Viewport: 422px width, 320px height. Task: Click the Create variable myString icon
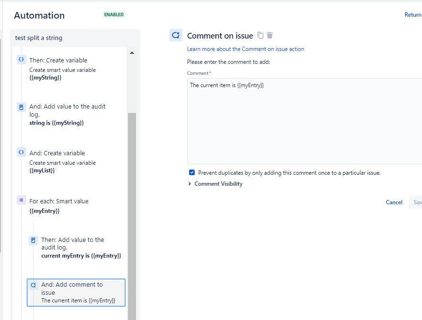21,60
